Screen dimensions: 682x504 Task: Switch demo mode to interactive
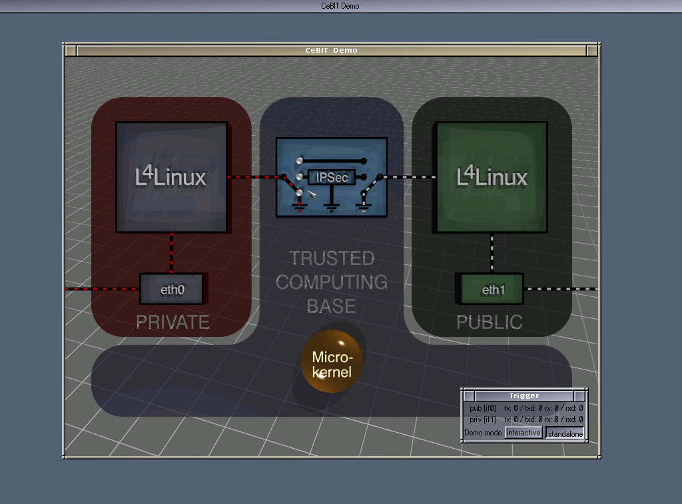[523, 433]
